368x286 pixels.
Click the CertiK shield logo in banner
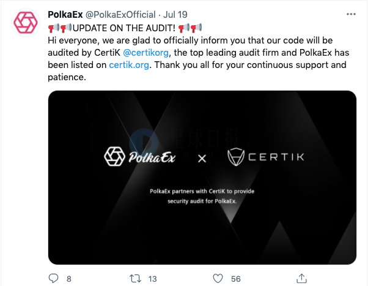[x=236, y=157]
